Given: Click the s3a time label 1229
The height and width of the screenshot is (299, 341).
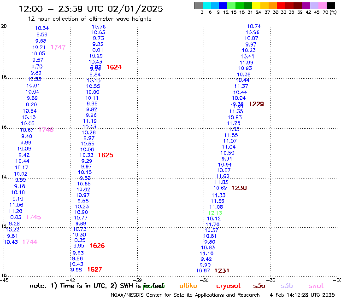Looking at the screenshot, I should click(256, 104).
